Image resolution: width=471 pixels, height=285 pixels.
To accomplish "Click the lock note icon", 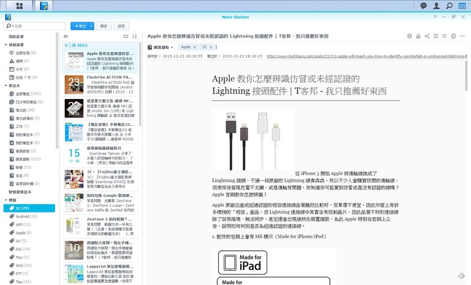I will pos(418,36).
